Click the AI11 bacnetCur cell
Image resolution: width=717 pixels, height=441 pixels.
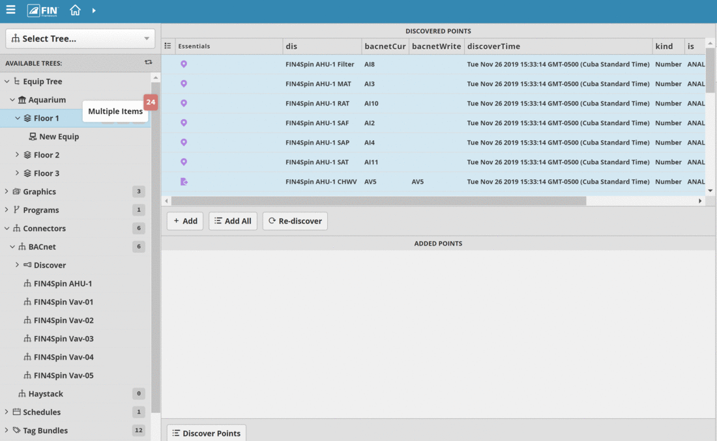coord(371,162)
